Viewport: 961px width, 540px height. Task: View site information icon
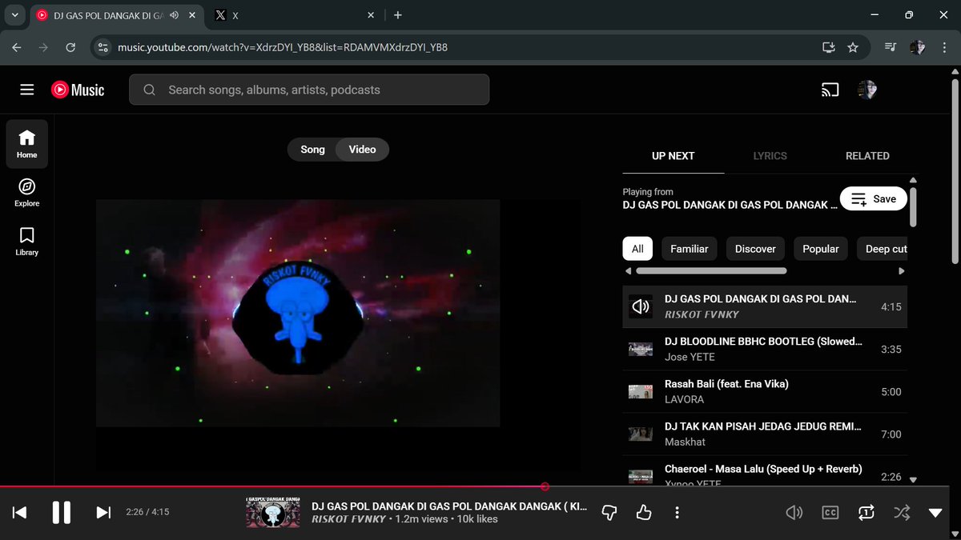coord(102,47)
